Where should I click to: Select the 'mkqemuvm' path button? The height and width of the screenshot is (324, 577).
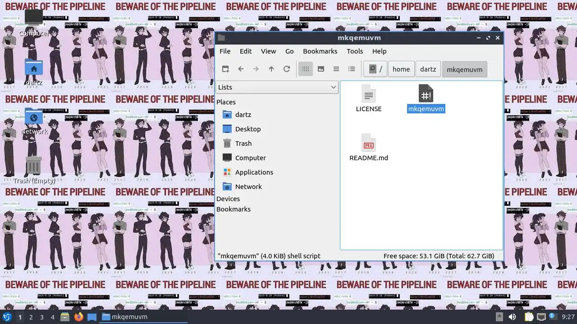(464, 69)
